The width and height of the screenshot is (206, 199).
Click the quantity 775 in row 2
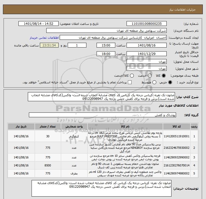pyautogui.click(x=48, y=148)
